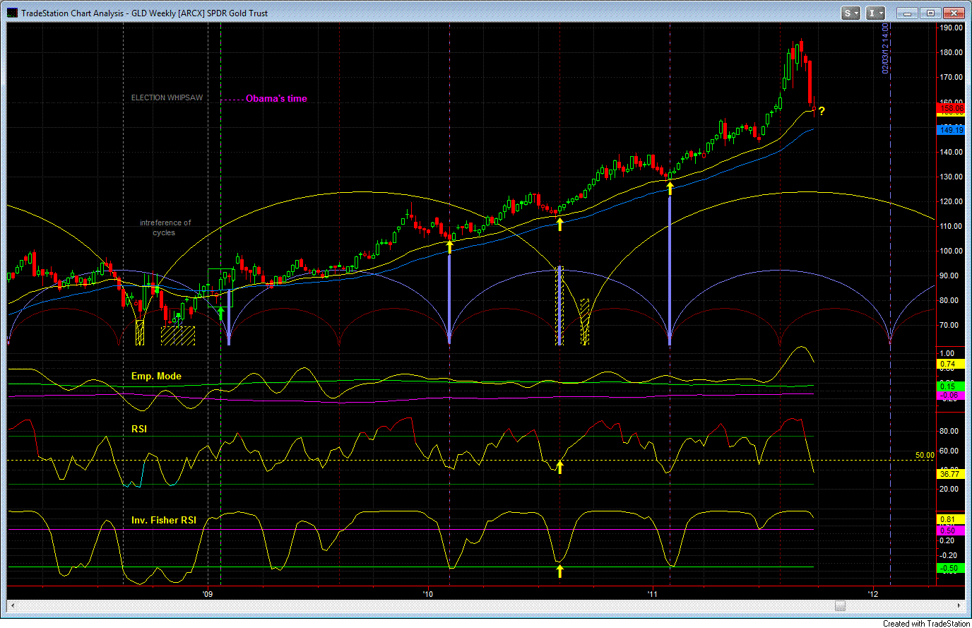Viewport: 972px width, 628px height.
Task: Click the 190.00 price axis label
Action: pyautogui.click(x=951, y=28)
